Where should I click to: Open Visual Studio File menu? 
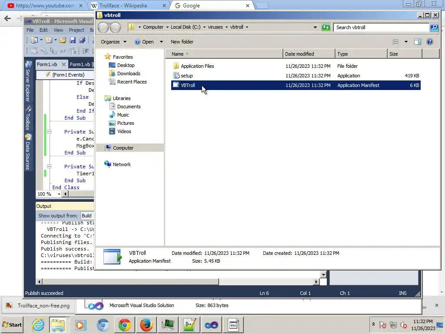click(x=30, y=30)
